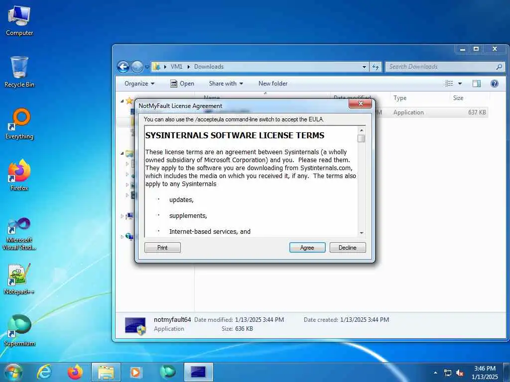Image resolution: width=510 pixels, height=382 pixels.
Task: Click Date created value in details pane
Action: point(364,320)
